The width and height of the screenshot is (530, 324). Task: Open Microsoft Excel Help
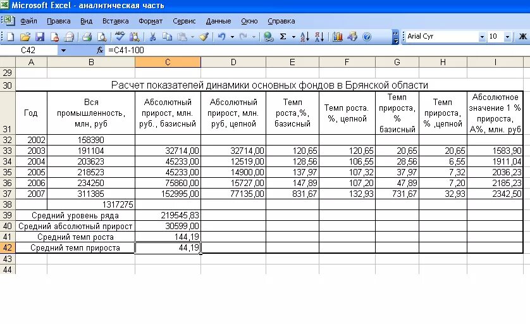[367, 37]
